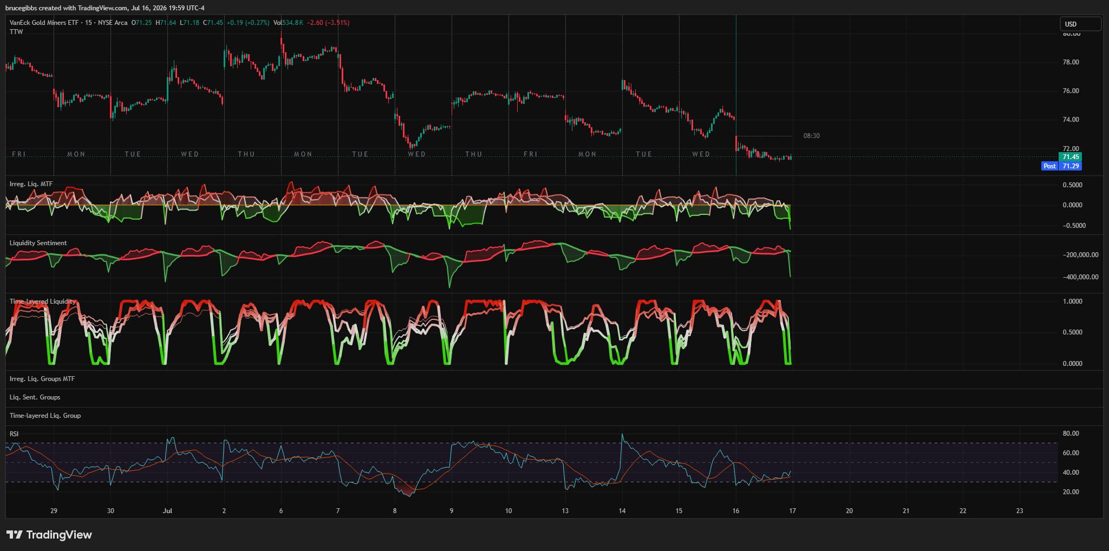Expand the Irreg. Liq. Groups MTF pane
Viewport: 1109px width, 551px height.
coord(42,379)
